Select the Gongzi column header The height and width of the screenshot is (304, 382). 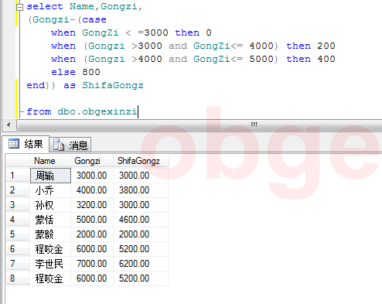(92, 161)
